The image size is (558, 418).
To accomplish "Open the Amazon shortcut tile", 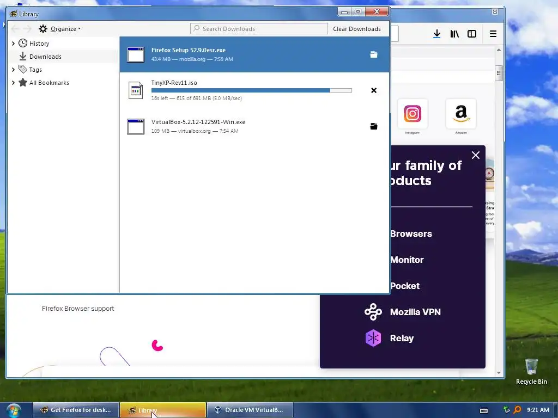I will [x=461, y=114].
